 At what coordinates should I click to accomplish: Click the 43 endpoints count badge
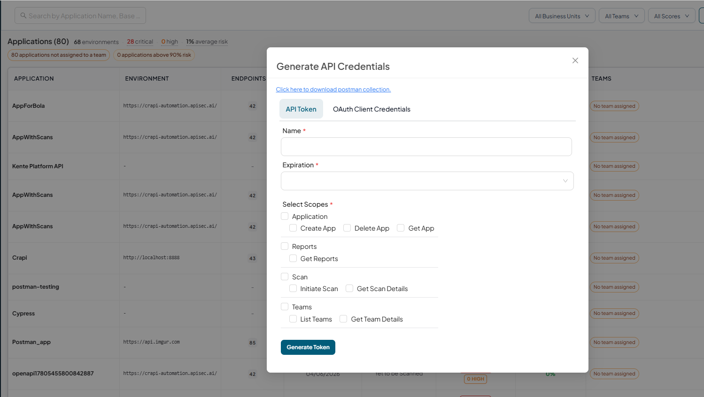point(252,258)
